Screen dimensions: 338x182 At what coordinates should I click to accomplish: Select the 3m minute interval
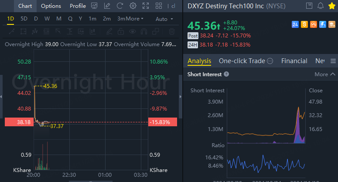(121, 19)
